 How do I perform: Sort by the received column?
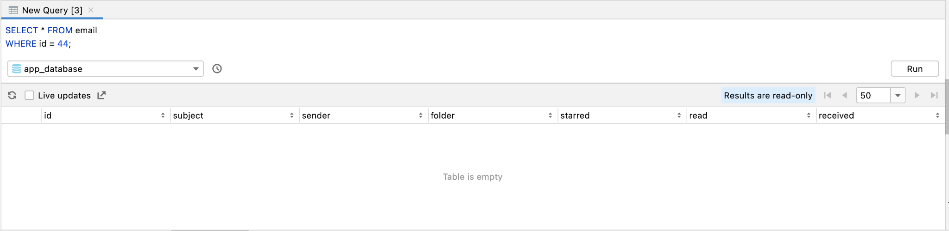tap(937, 115)
